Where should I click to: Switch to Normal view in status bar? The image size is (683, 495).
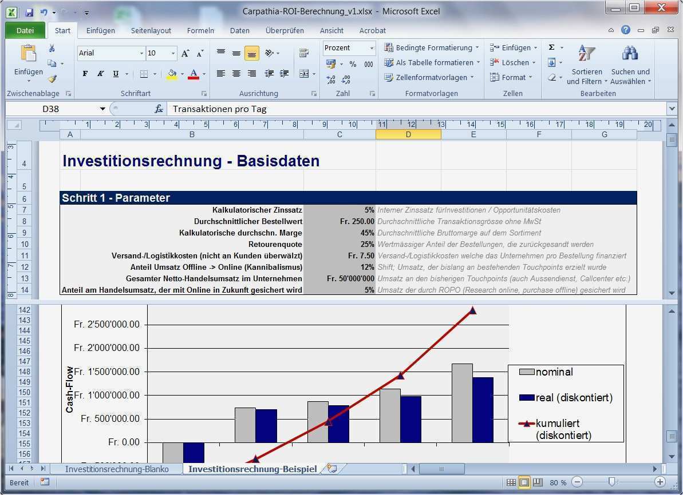pos(511,482)
